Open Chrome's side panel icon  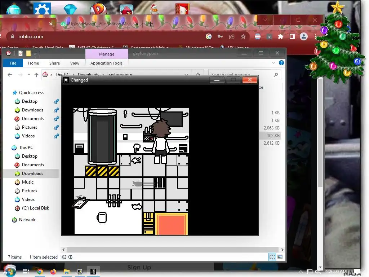pos(292,36)
